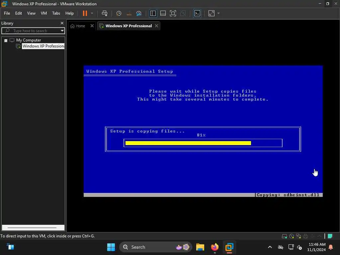Click the 'To direct input' status bar message
The width and height of the screenshot is (340, 255).
47,236
